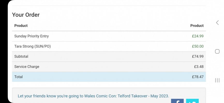The image size is (224, 103).
Task: Share the event on Facebook
Action: point(177,101)
